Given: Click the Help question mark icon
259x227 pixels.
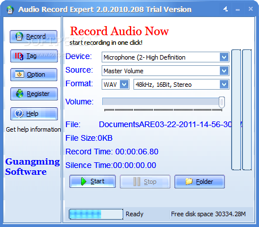Looking at the screenshot, I should pos(19,113).
